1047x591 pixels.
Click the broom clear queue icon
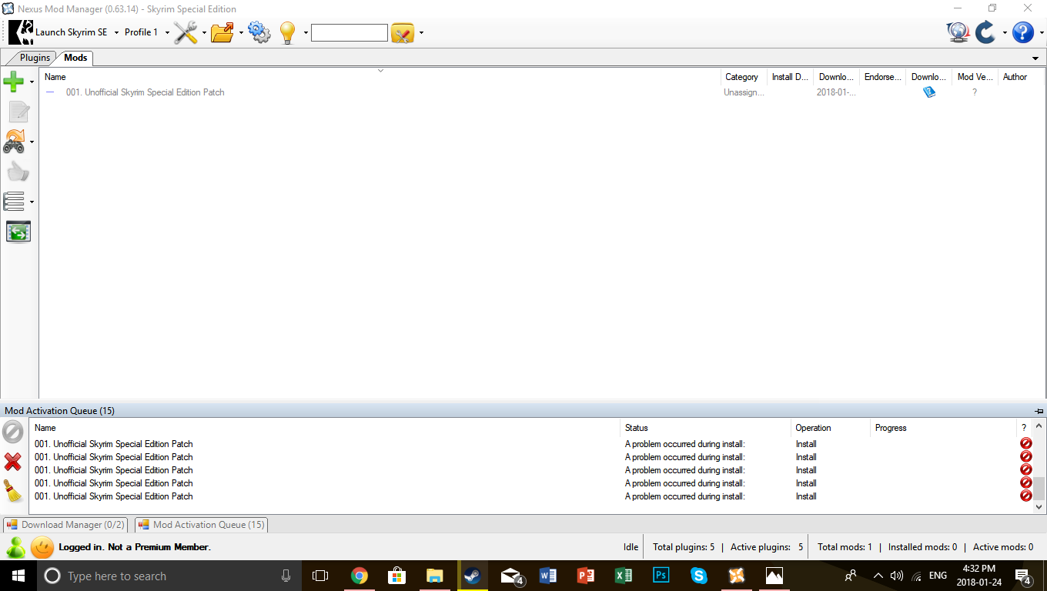[13, 491]
